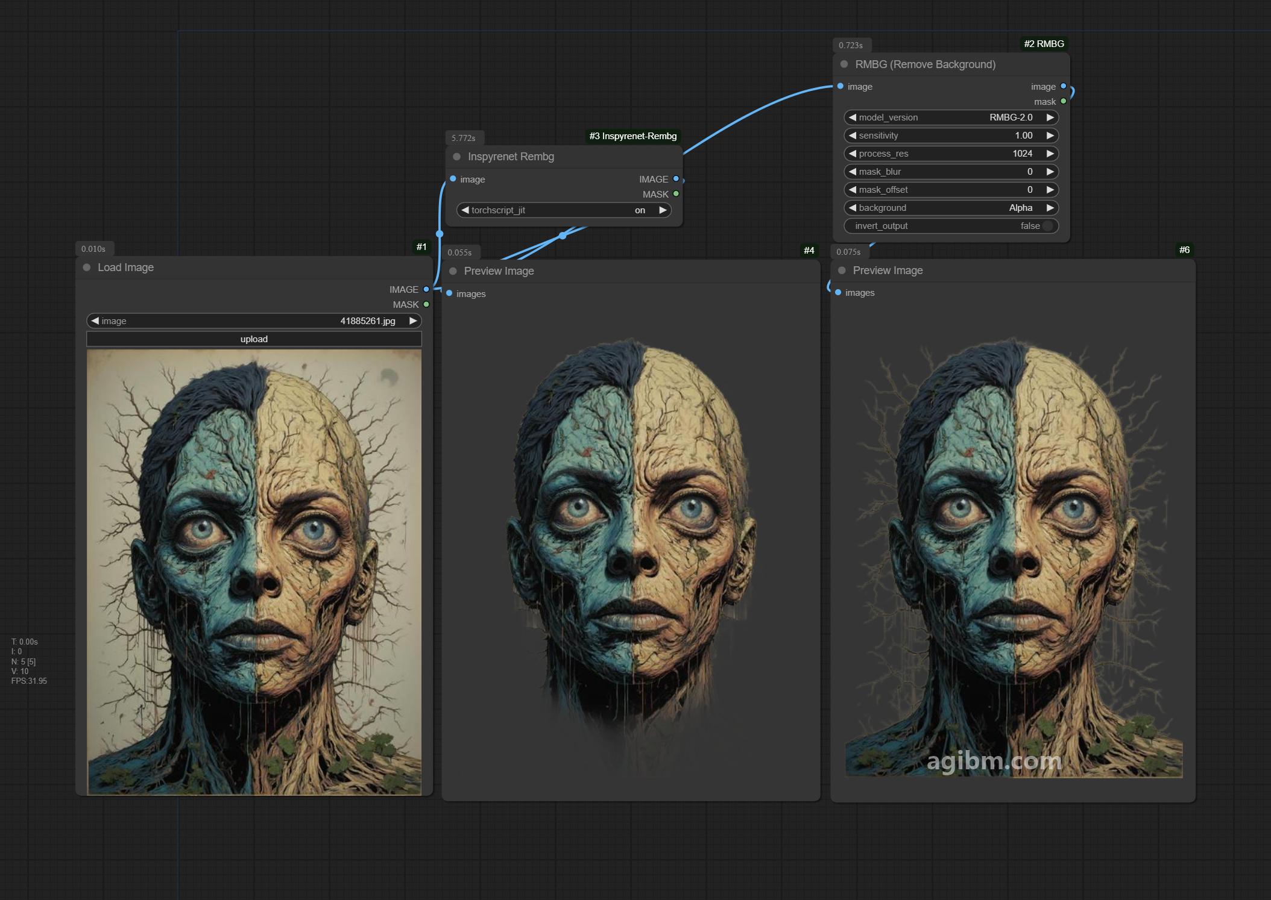The height and width of the screenshot is (900, 1271).
Task: Collapse the Preview Image #4 node dot
Action: click(x=453, y=271)
